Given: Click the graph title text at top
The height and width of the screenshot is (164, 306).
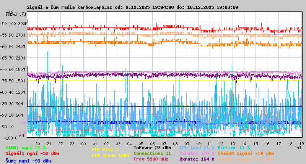Looking at the screenshot, I should click(132, 7).
